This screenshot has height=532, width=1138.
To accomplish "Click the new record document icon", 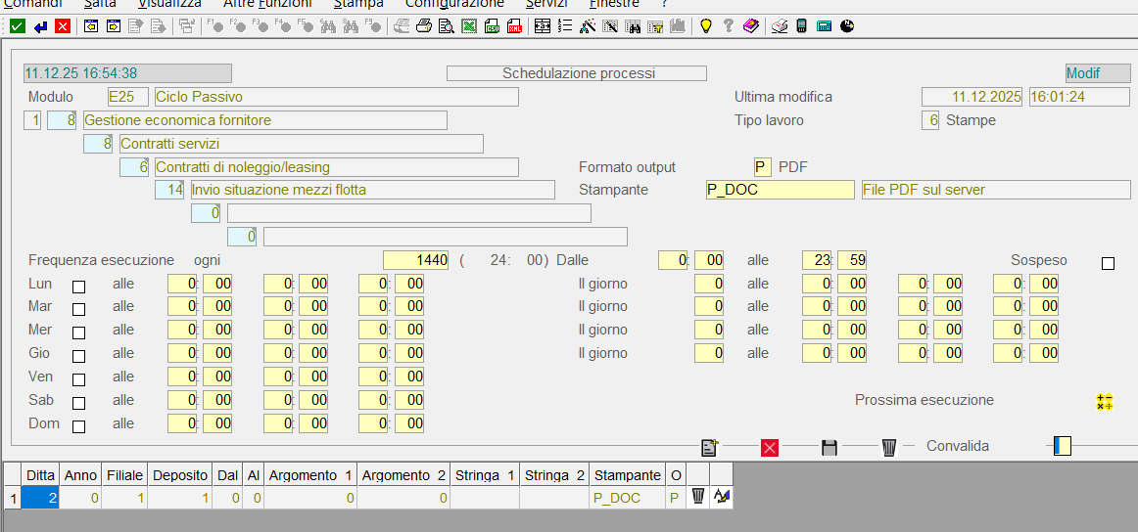I will tap(710, 448).
